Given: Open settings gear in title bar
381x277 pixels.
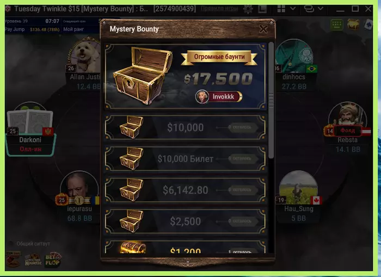Looking at the screenshot, I should tap(248, 9).
